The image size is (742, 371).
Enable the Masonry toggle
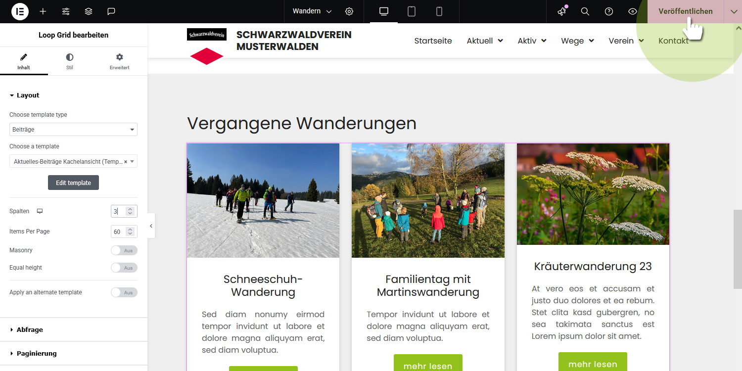click(124, 250)
